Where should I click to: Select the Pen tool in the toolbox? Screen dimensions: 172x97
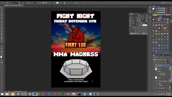2,41
